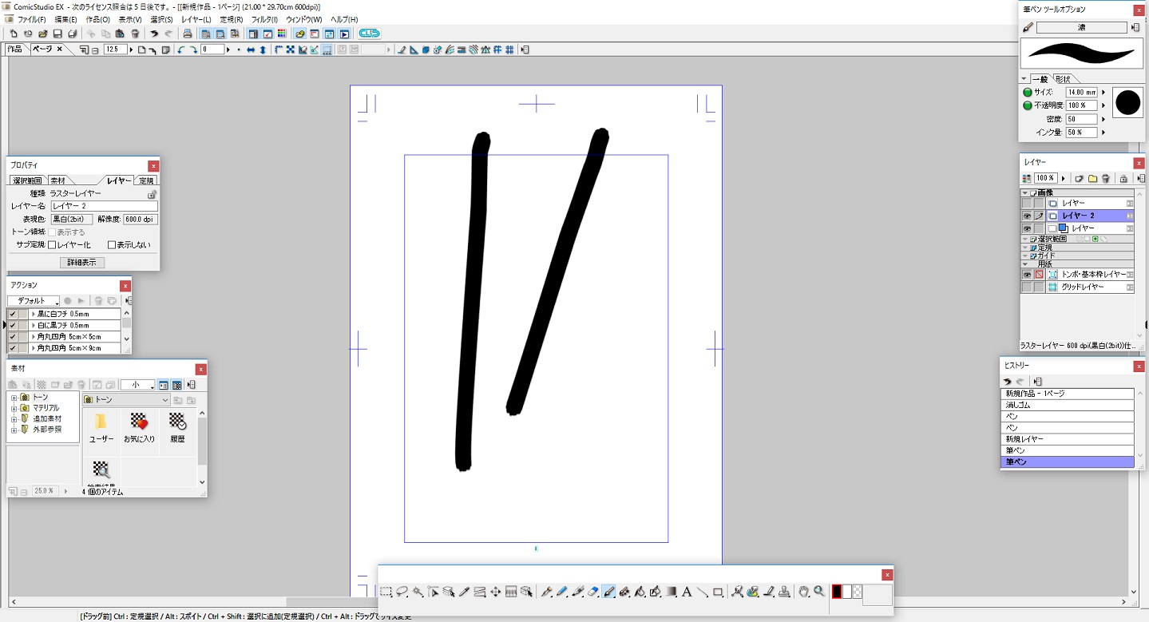Open the お気に入り materials folder
The width and height of the screenshot is (1149, 622).
pos(140,428)
